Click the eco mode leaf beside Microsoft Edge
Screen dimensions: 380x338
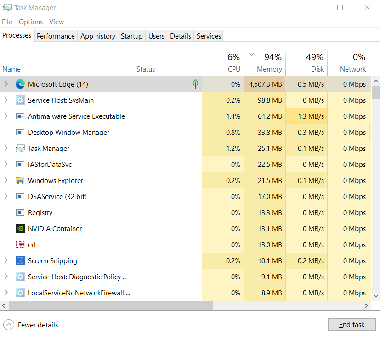(195, 84)
